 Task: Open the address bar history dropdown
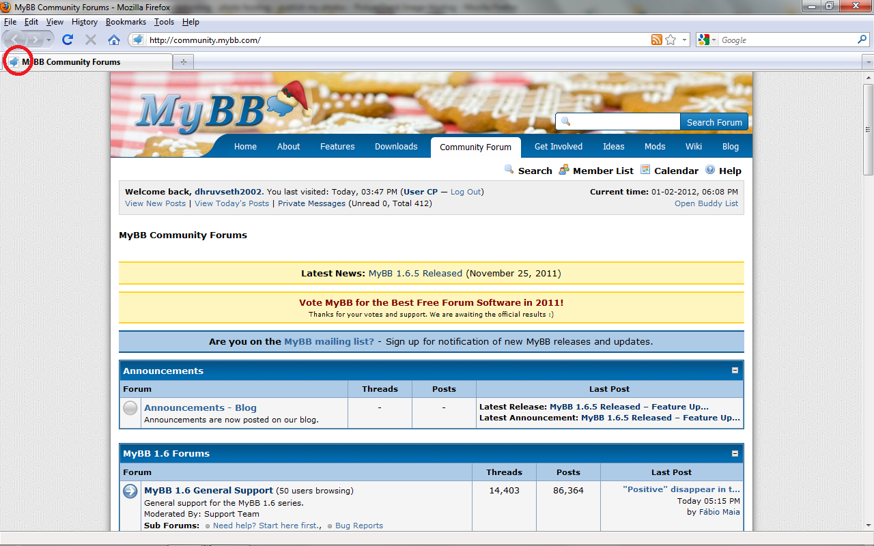[685, 40]
